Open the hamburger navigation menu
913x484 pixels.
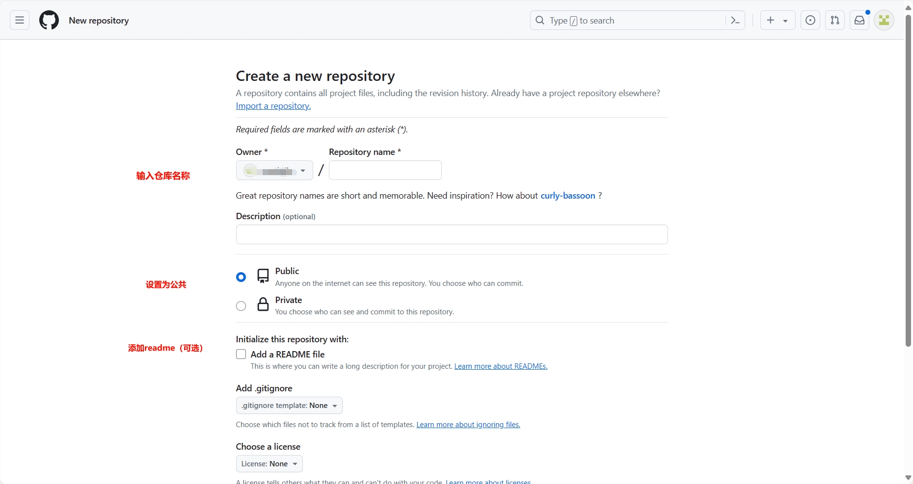20,20
